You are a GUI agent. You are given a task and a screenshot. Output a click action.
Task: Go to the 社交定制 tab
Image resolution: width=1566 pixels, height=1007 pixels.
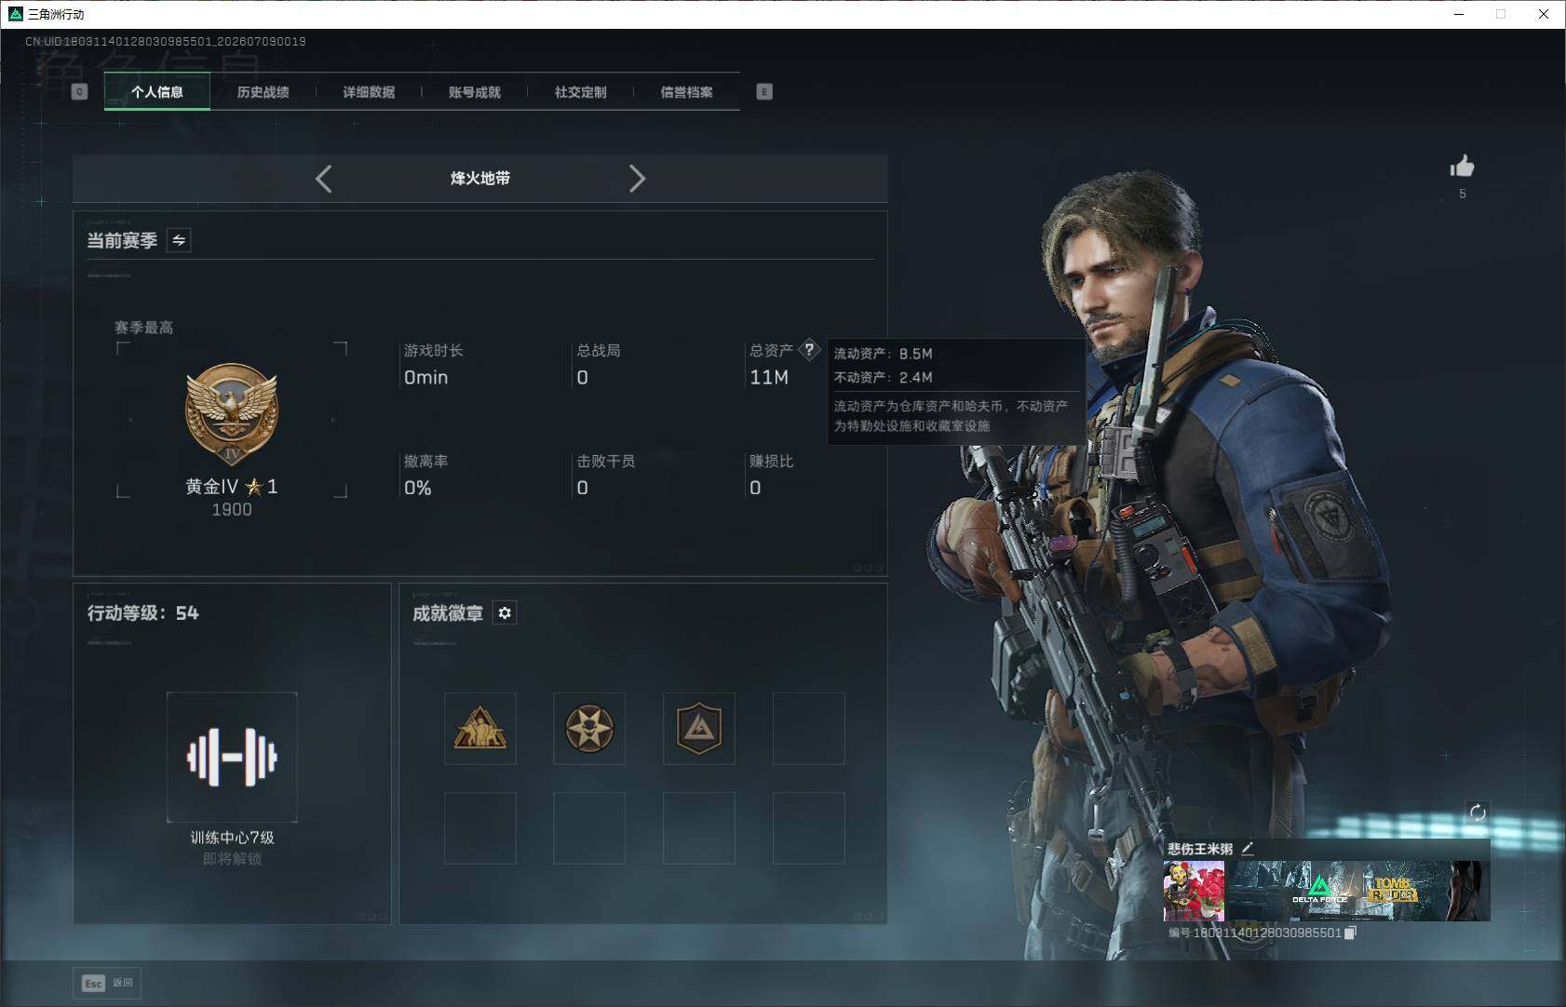tap(580, 92)
